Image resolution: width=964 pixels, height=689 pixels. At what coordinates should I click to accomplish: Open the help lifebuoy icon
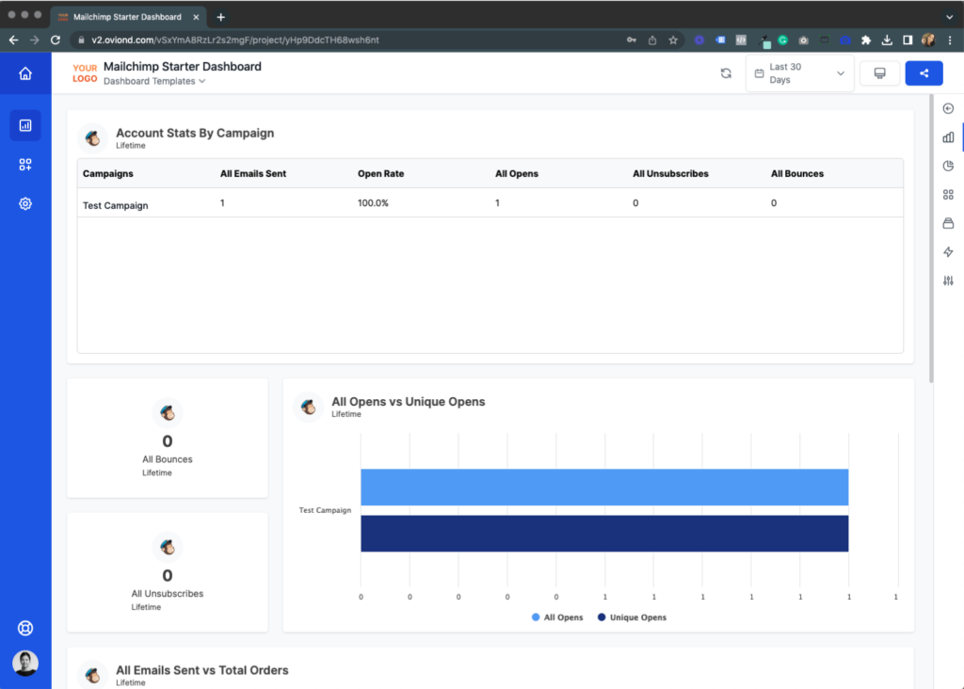[25, 628]
